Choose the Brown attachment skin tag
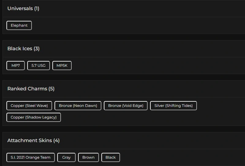The width and height of the screenshot is (245, 166). (x=88, y=157)
